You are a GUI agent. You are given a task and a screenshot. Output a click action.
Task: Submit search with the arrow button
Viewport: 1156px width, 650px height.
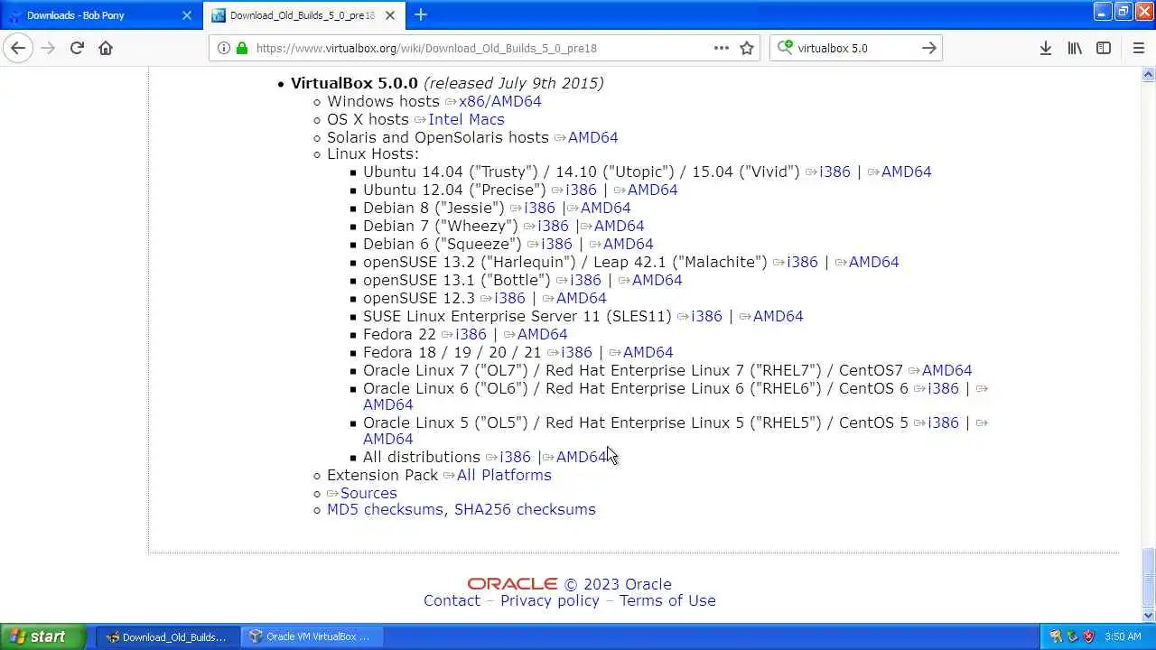tap(928, 48)
